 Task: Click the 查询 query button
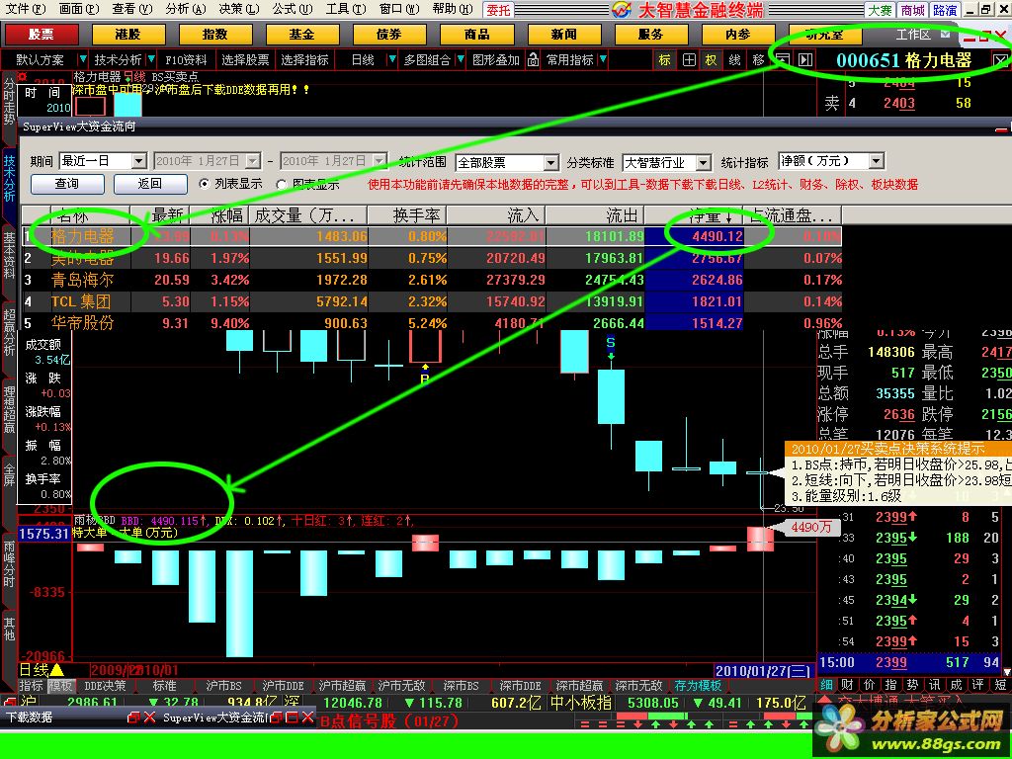tap(67, 184)
